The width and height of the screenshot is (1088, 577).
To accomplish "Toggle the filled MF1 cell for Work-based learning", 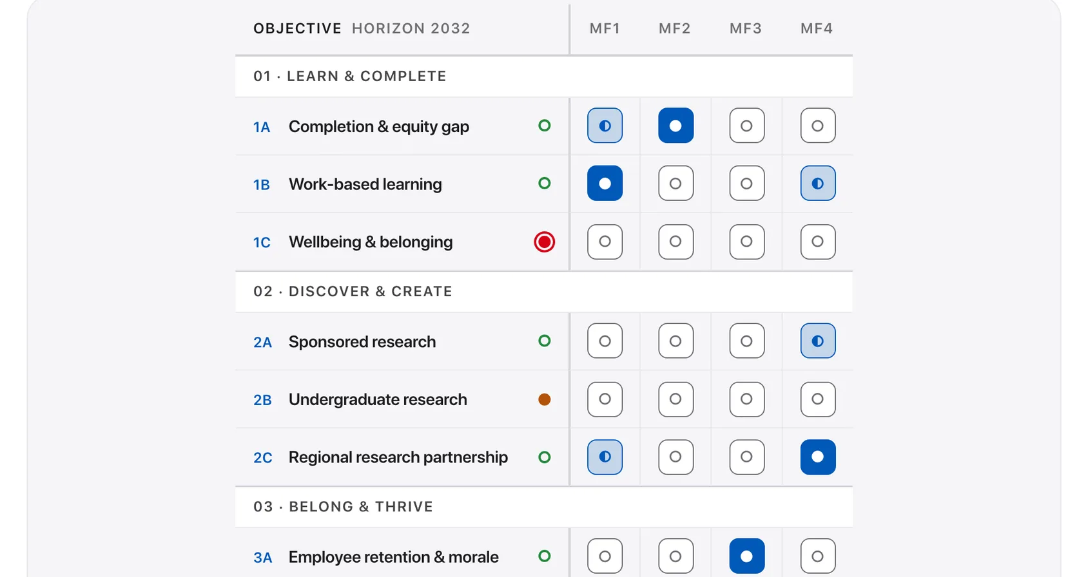I will [x=605, y=184].
